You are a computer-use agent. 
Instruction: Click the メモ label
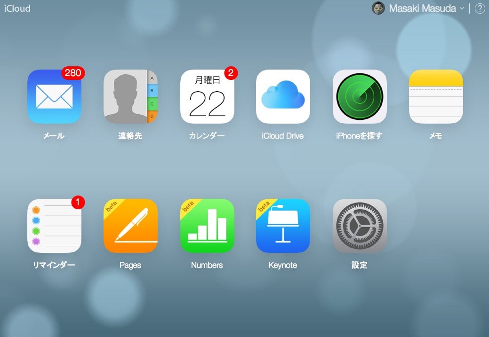tap(436, 136)
